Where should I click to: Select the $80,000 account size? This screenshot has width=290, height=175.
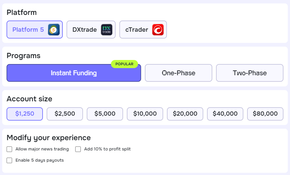click(265, 114)
